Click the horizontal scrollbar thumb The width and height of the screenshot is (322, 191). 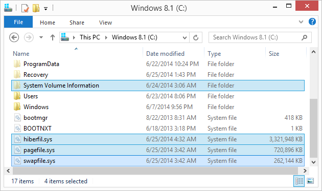pos(155,171)
